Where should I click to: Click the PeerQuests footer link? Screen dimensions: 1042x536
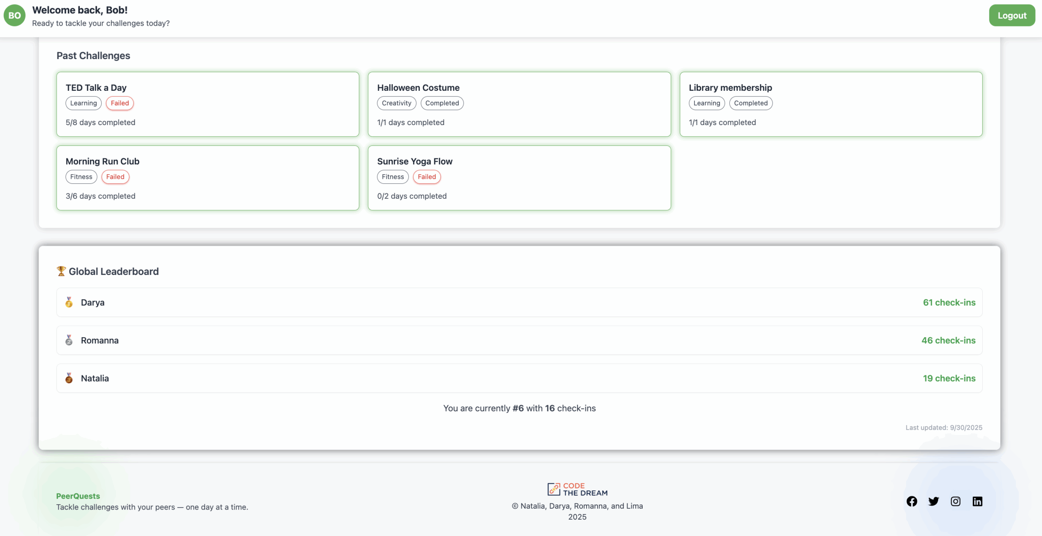78,496
